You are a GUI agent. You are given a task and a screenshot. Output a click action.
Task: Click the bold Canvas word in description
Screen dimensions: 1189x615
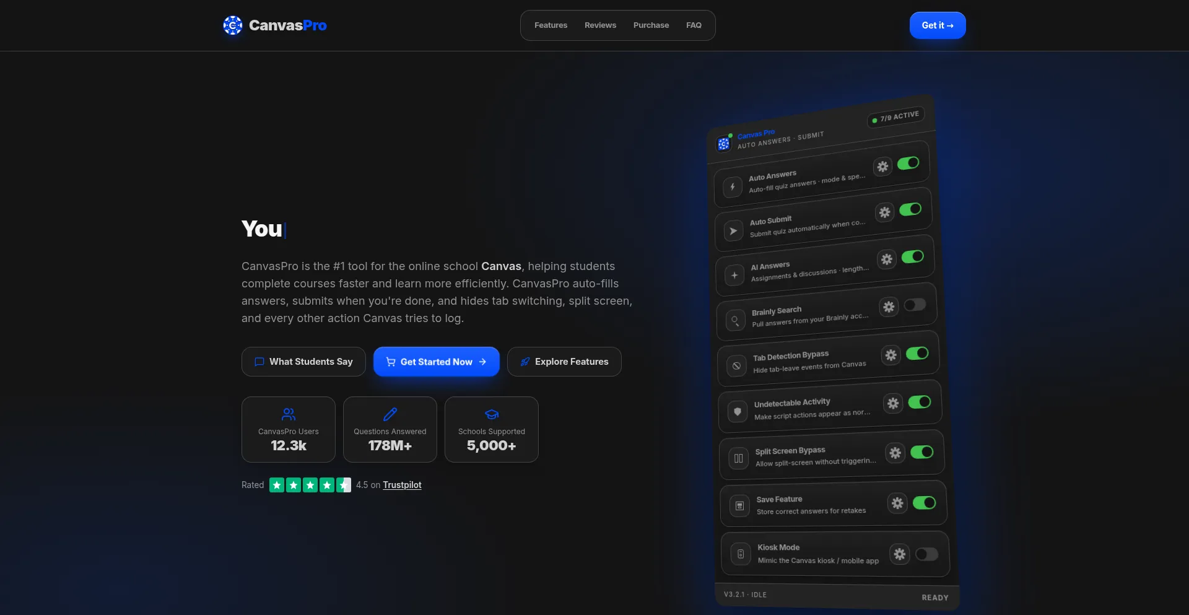[501, 266]
